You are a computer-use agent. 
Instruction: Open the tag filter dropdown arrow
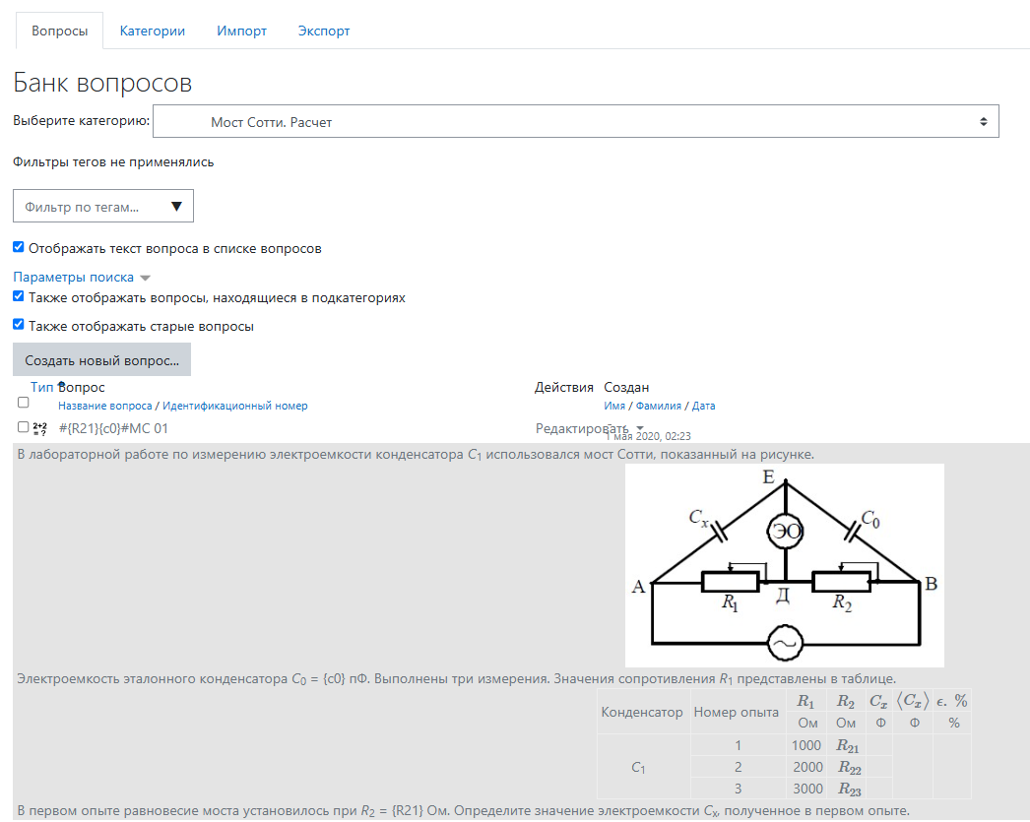click(176, 207)
